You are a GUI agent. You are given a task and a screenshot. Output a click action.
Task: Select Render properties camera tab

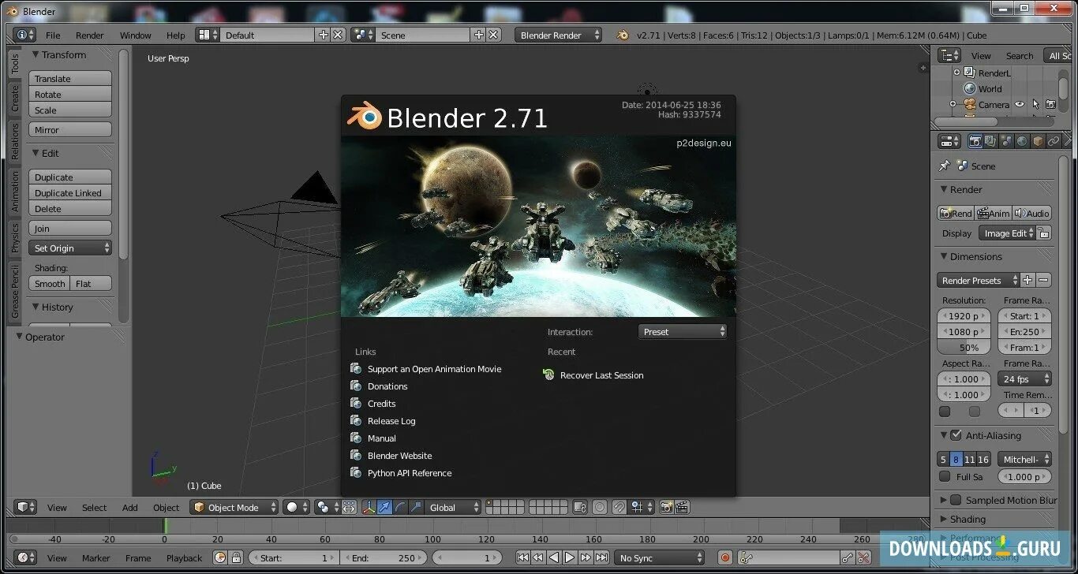975,141
